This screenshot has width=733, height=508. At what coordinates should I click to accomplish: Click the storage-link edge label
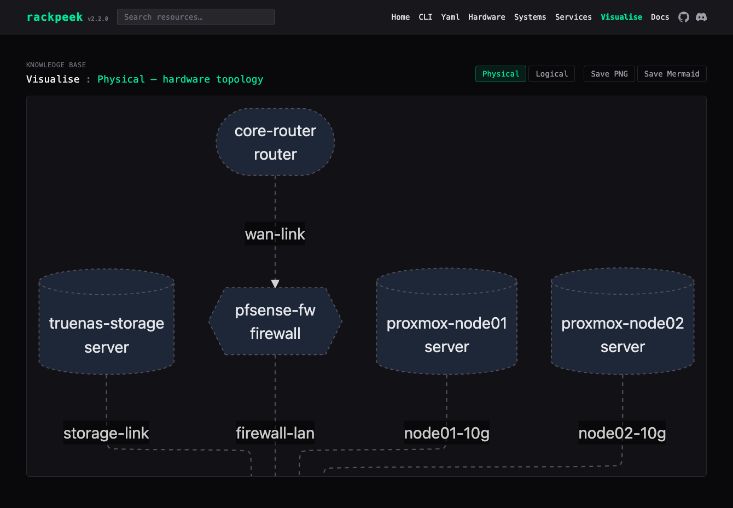pyautogui.click(x=106, y=433)
